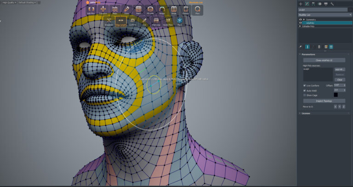Screen dimensions: 353x187
Task: Select the Edit Flow tool
Action: click(x=91, y=10)
